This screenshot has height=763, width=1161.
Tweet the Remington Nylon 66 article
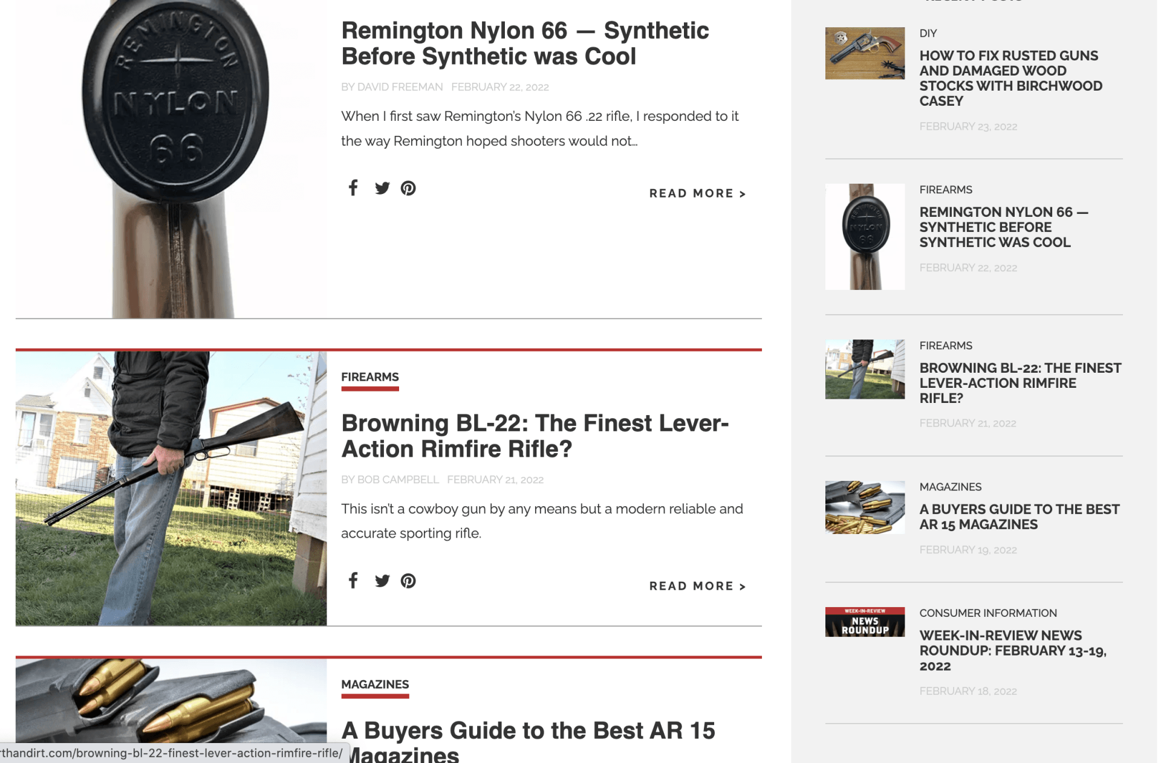click(x=382, y=188)
